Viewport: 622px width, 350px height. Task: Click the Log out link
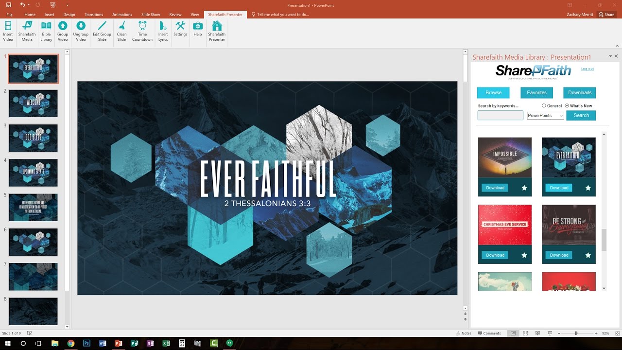pyautogui.click(x=587, y=69)
